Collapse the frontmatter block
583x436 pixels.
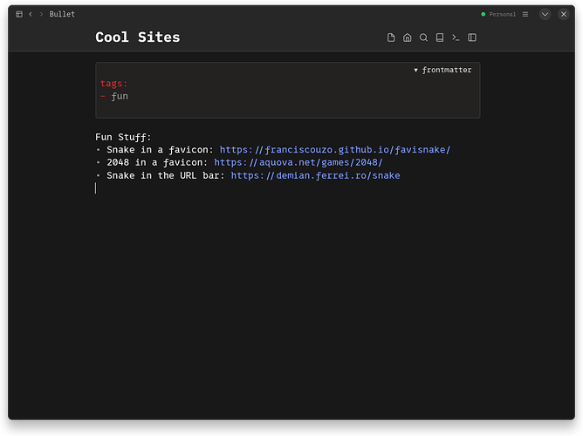[442, 70]
